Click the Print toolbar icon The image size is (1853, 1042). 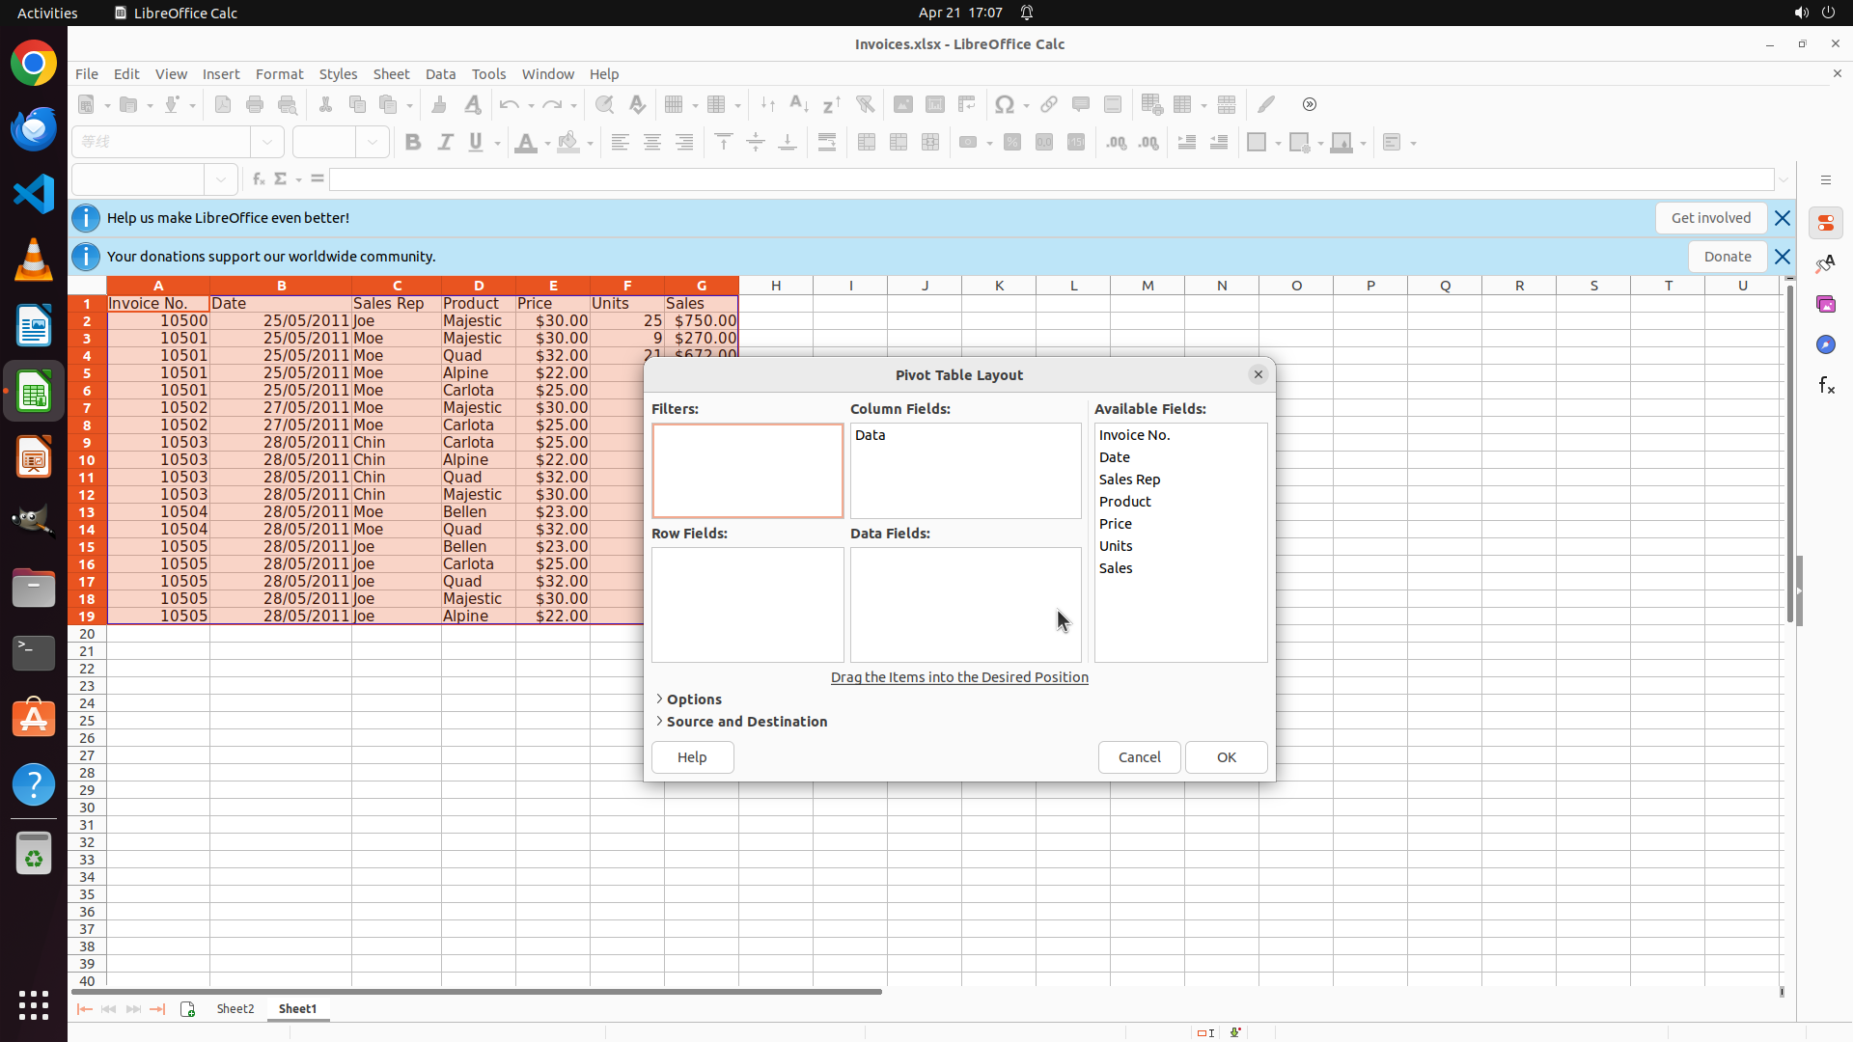pos(255,104)
